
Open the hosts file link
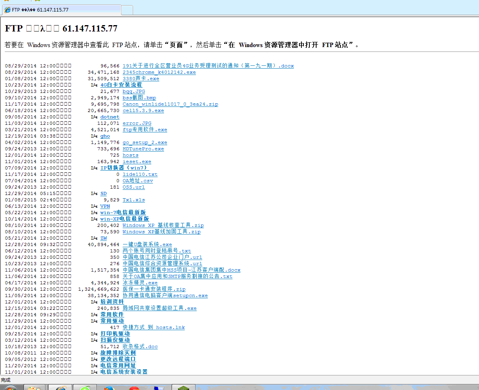(131, 155)
